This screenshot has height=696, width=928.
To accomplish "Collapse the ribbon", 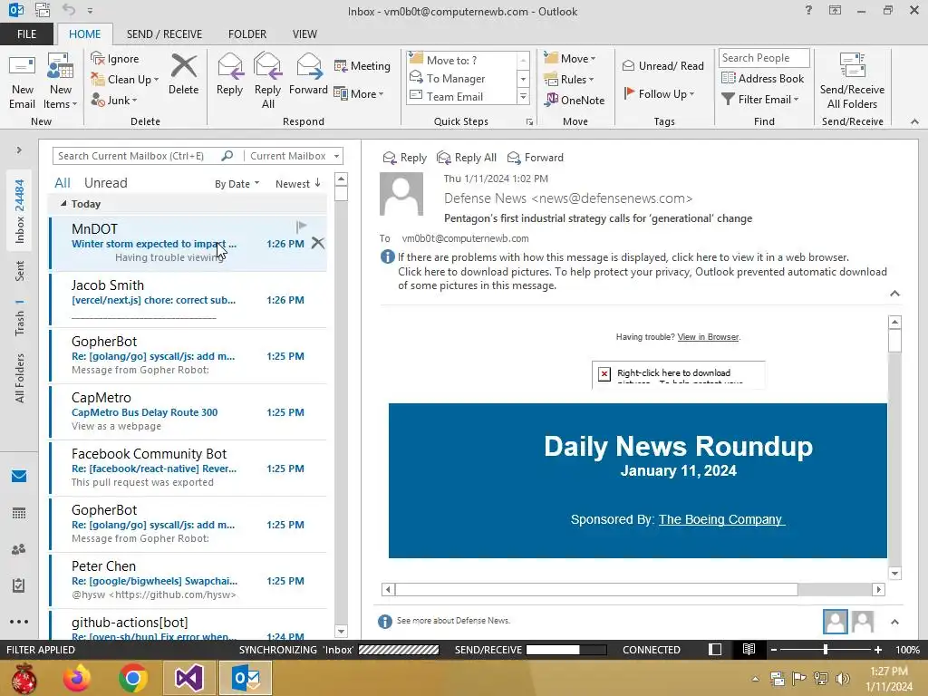I will pos(914,121).
